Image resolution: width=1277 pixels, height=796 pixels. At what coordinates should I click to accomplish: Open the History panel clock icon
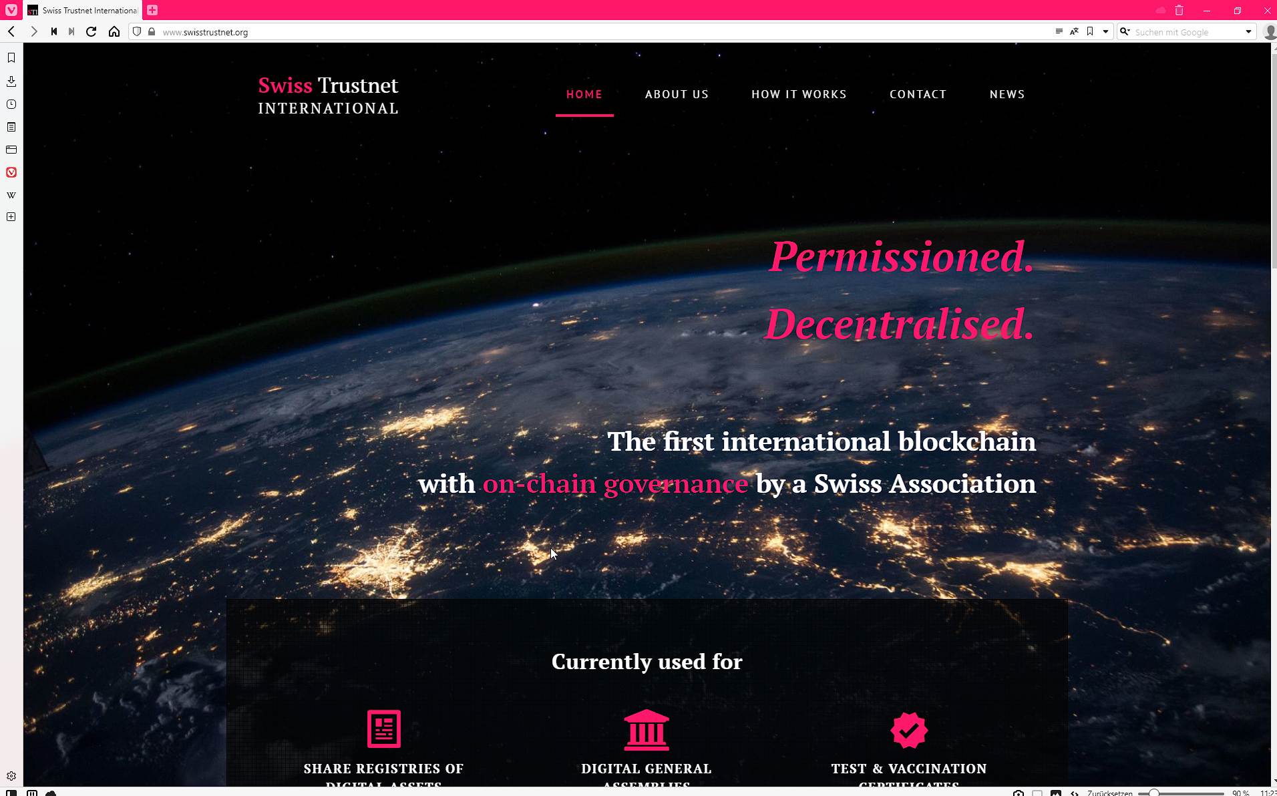pyautogui.click(x=11, y=104)
